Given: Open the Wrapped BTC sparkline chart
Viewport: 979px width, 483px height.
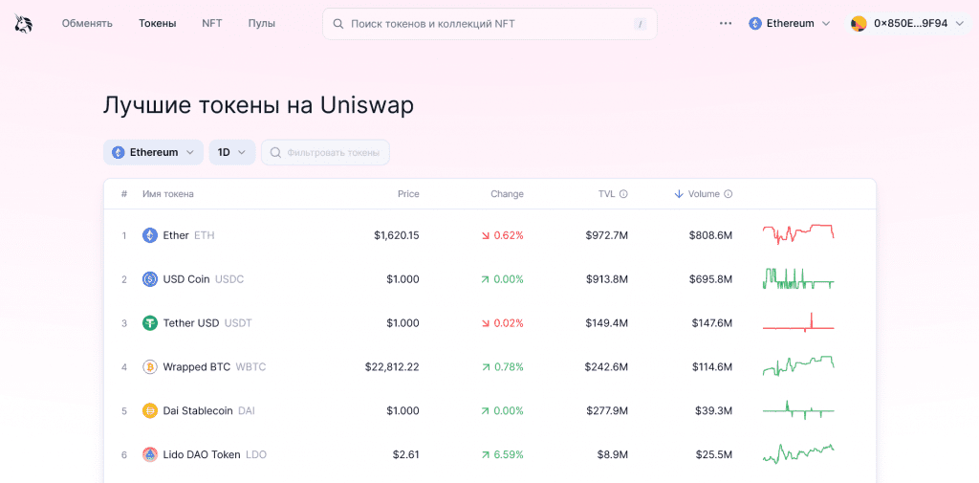Looking at the screenshot, I should [x=798, y=365].
